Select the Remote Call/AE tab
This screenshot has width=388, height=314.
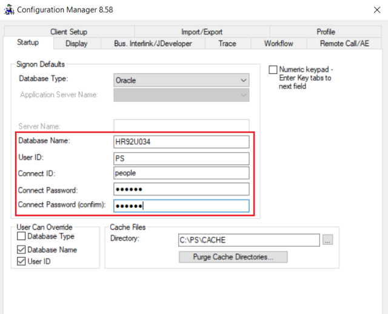(x=344, y=44)
